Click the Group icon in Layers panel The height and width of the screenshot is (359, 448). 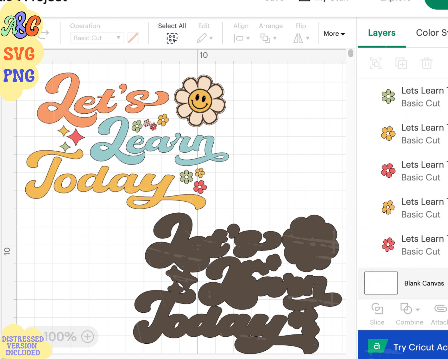(376, 63)
